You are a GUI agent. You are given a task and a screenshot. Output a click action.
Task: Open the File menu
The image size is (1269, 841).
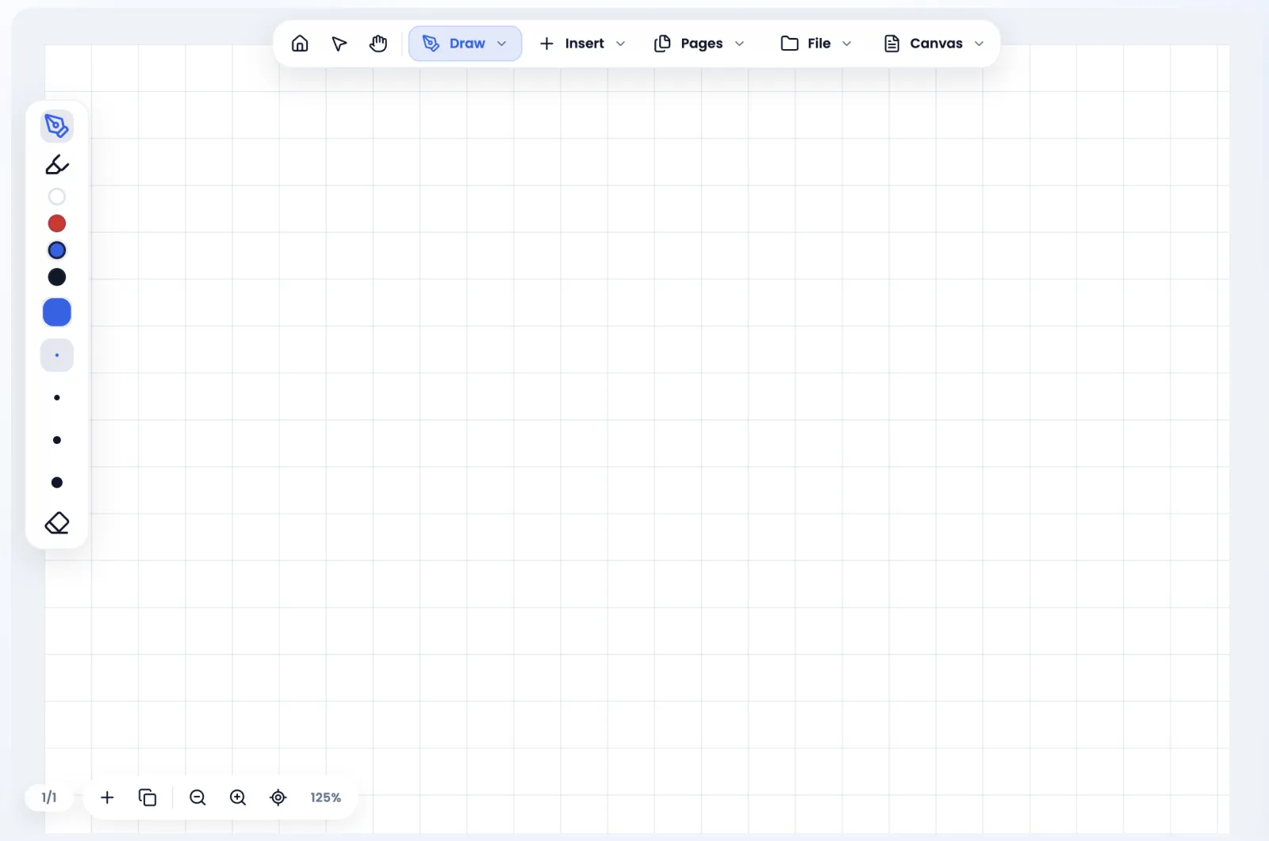click(816, 44)
